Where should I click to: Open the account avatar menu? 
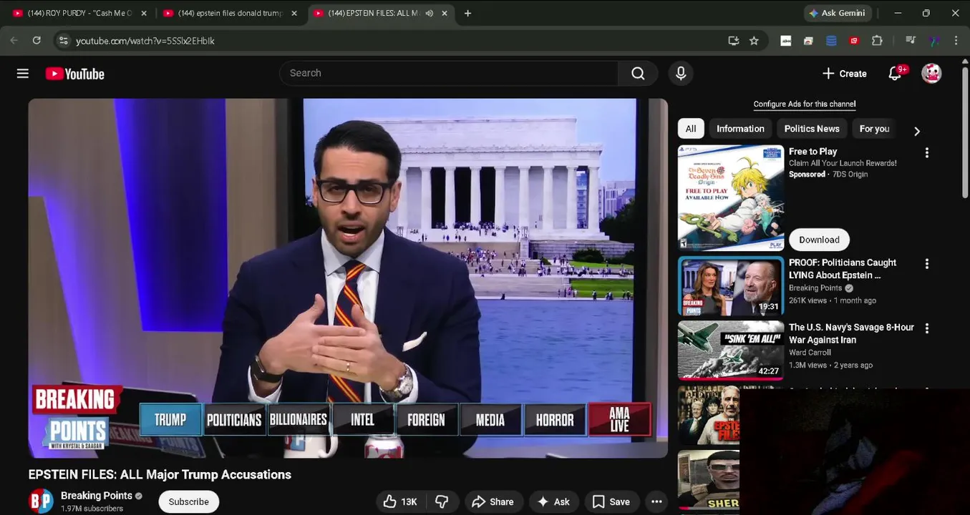tap(931, 73)
